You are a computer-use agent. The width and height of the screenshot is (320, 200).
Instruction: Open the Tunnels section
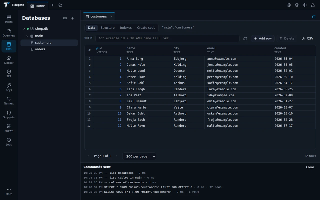[9, 101]
